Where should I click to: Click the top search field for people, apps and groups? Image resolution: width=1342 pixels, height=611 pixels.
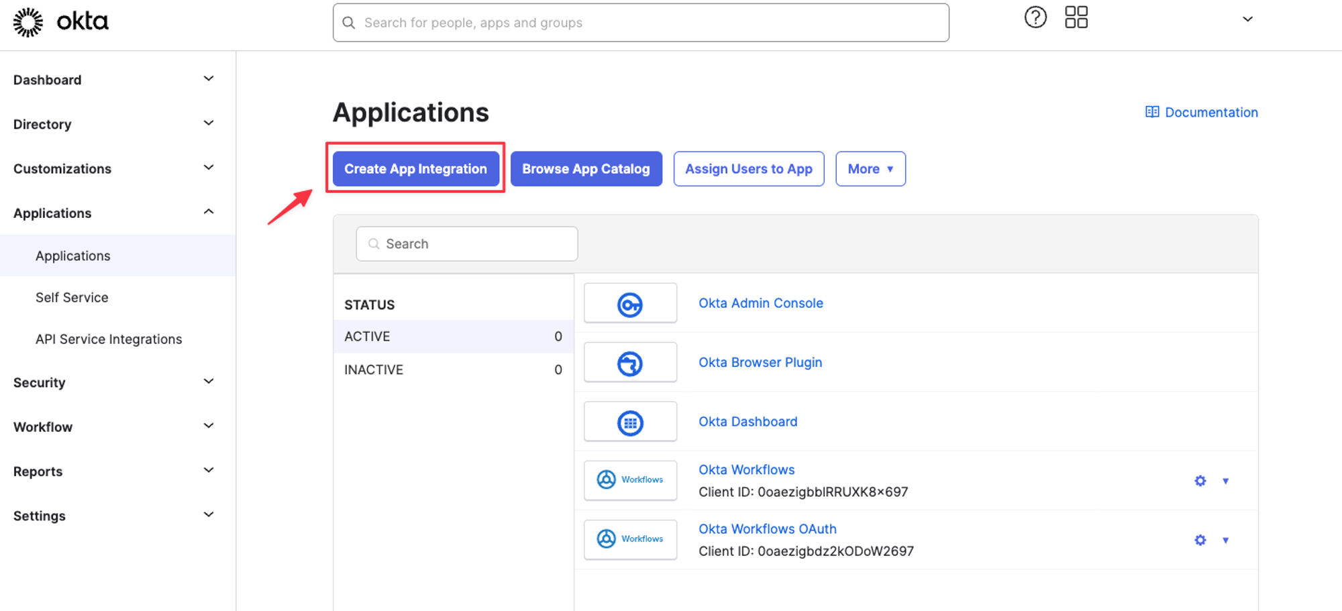point(641,23)
